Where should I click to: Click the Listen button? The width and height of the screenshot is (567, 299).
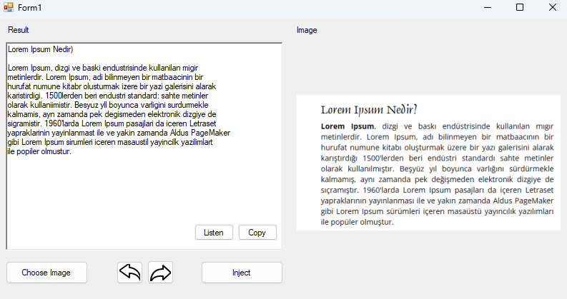[214, 233]
